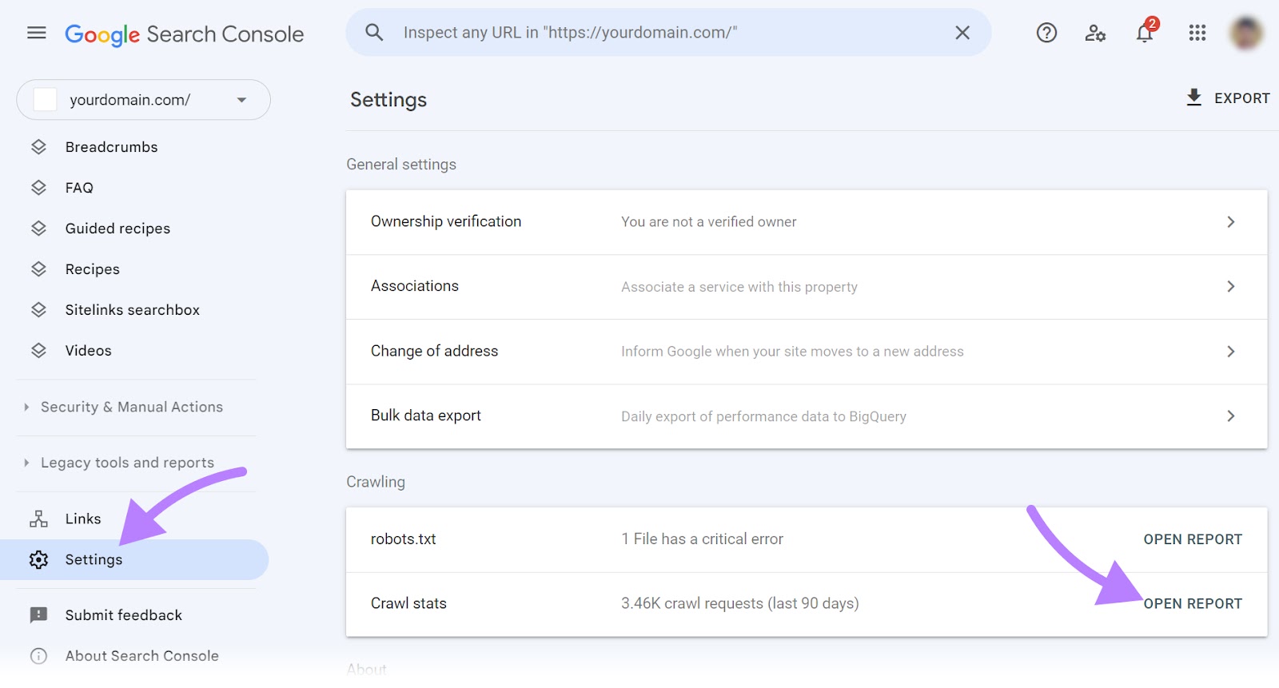Open the notifications bell
Viewport: 1279px width, 688px height.
(1145, 32)
